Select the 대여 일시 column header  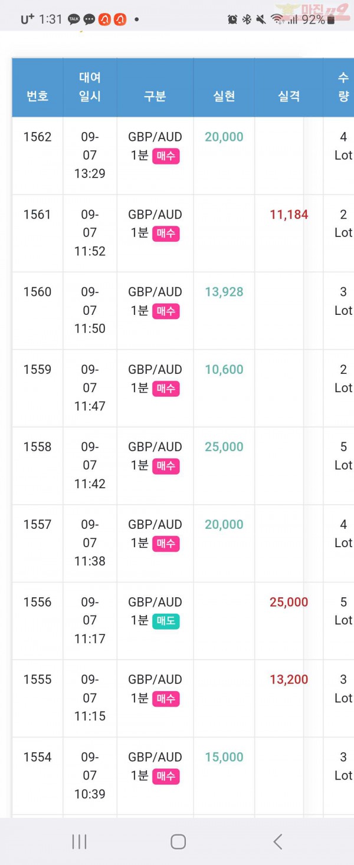(90, 87)
